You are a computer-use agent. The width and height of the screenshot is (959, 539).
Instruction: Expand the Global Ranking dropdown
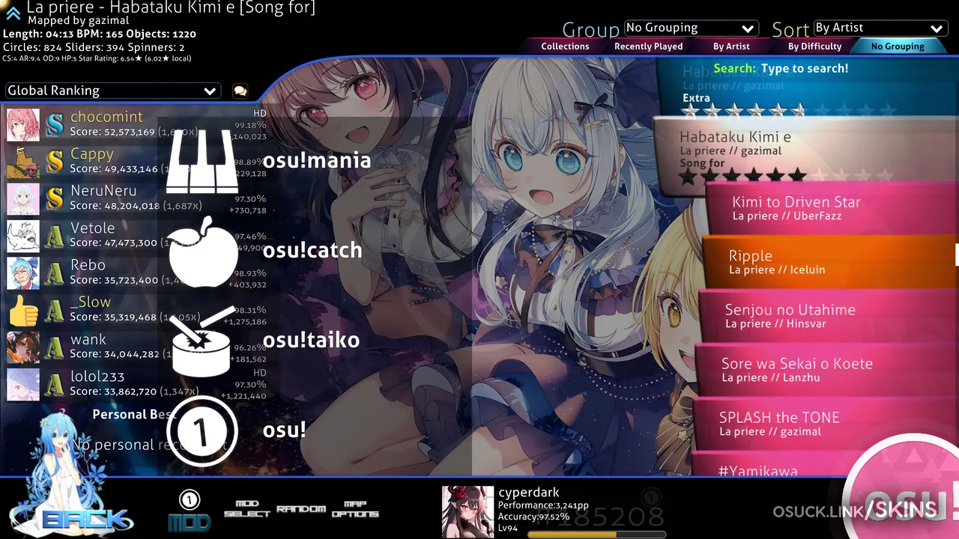click(x=112, y=91)
